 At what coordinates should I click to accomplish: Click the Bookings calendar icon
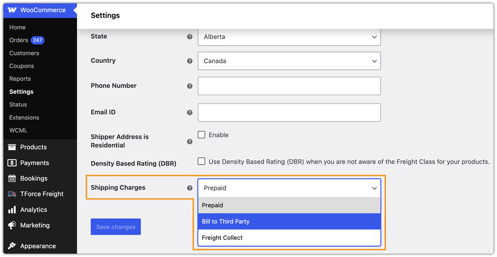pyautogui.click(x=12, y=179)
